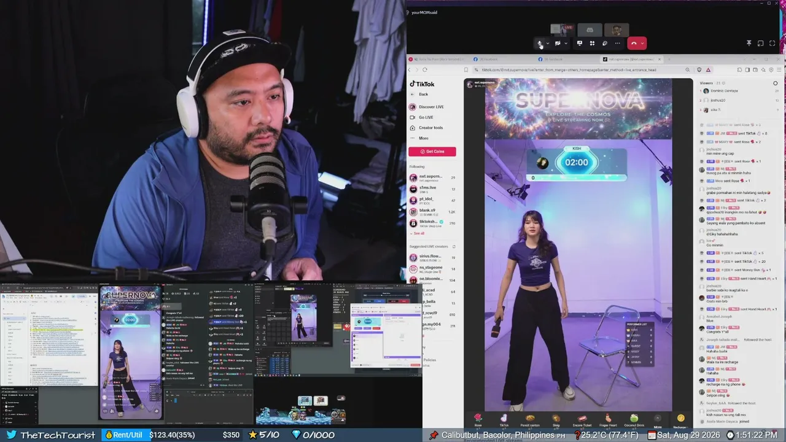Click the Brave rewards triangle icon
Viewport: 786px width, 442px height.
pyautogui.click(x=708, y=70)
